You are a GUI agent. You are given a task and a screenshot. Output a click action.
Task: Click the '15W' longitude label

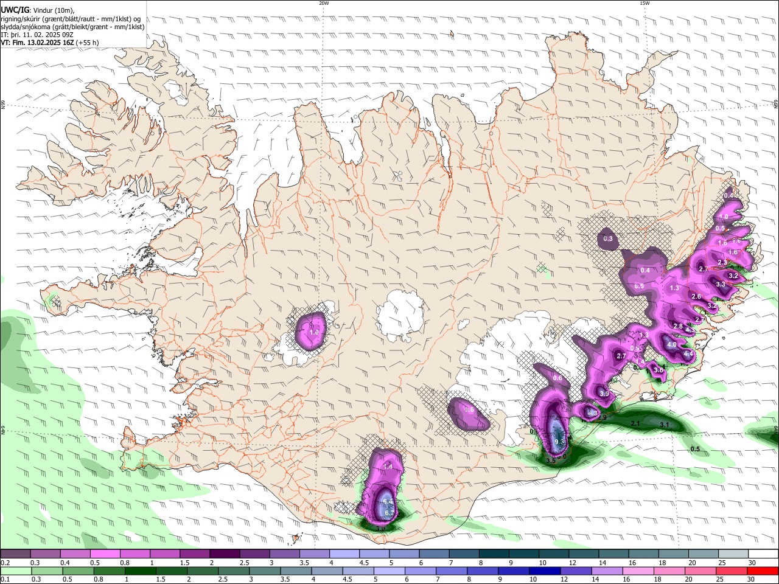(x=645, y=3)
